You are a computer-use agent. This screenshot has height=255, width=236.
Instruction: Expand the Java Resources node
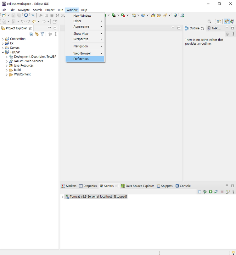coord(7,66)
